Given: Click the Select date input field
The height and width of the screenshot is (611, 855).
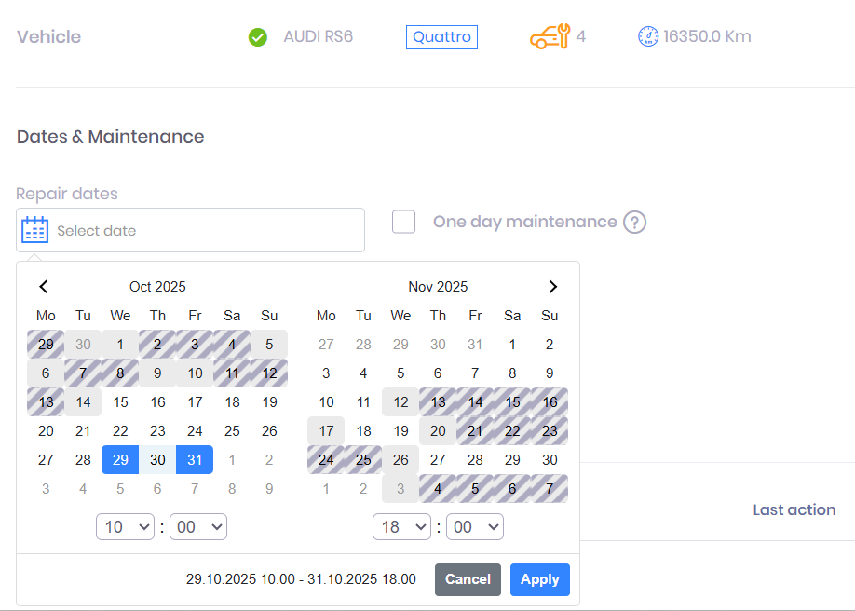Looking at the screenshot, I should 205,230.
